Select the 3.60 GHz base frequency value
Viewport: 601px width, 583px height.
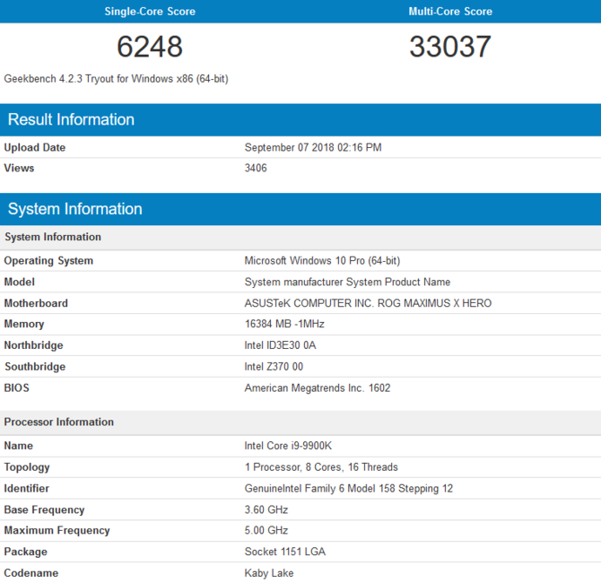266,509
